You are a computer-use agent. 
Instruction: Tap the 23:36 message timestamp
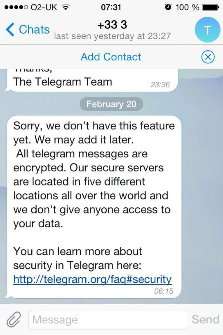160,85
